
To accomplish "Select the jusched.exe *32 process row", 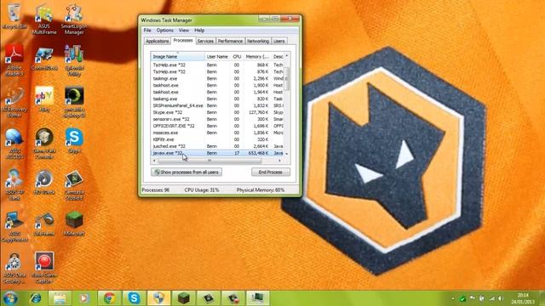I will (x=217, y=146).
